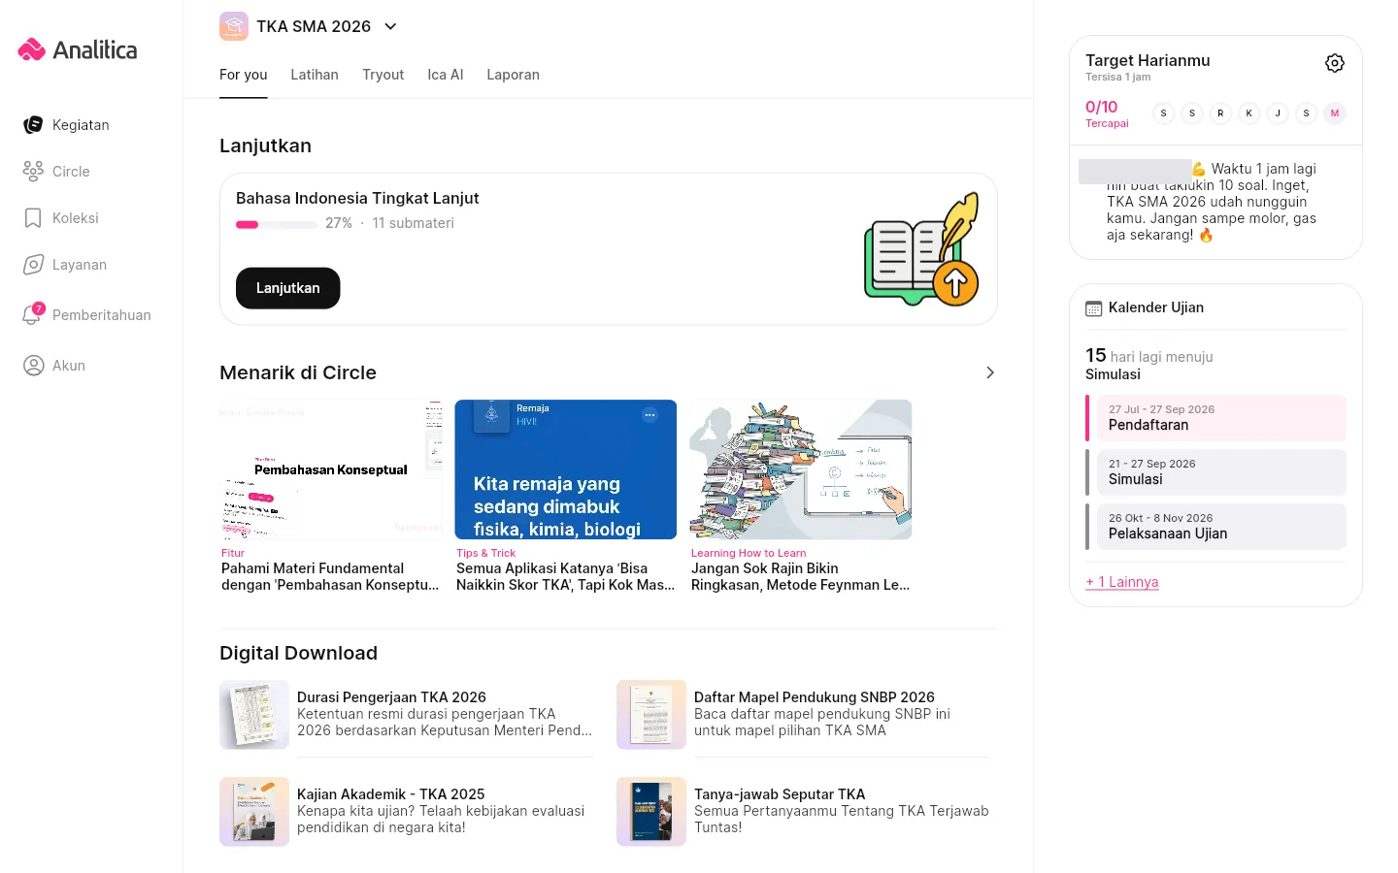Select the J day circle

pyautogui.click(x=1278, y=113)
